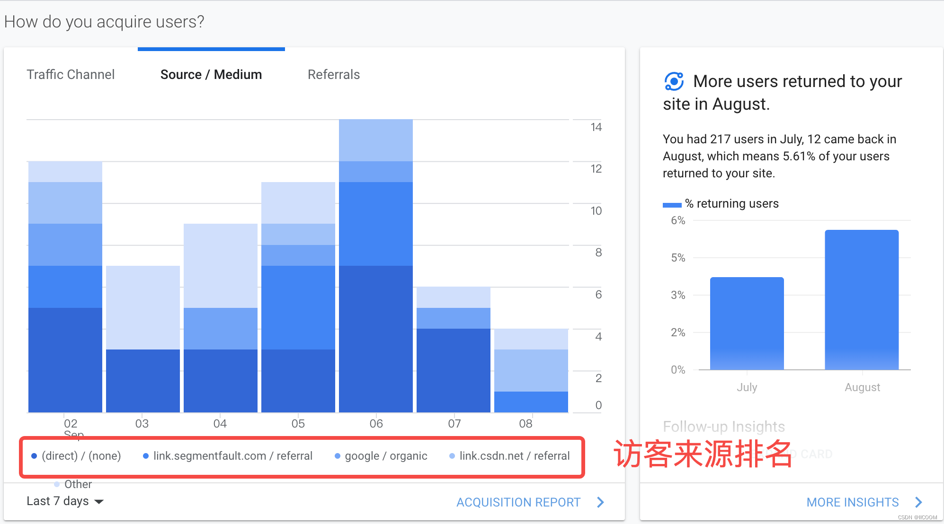Open the Referrals tab
This screenshot has height=524, width=944.
point(334,74)
